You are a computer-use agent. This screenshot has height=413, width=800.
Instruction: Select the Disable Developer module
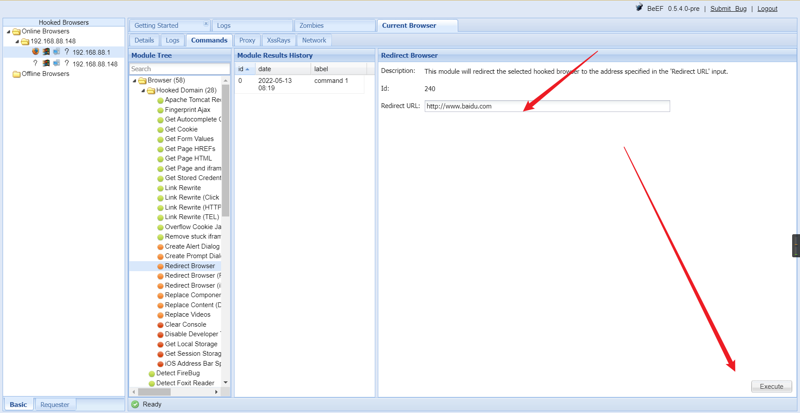click(193, 334)
